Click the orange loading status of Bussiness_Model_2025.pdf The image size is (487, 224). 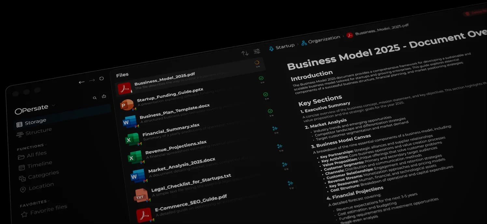click(x=257, y=63)
